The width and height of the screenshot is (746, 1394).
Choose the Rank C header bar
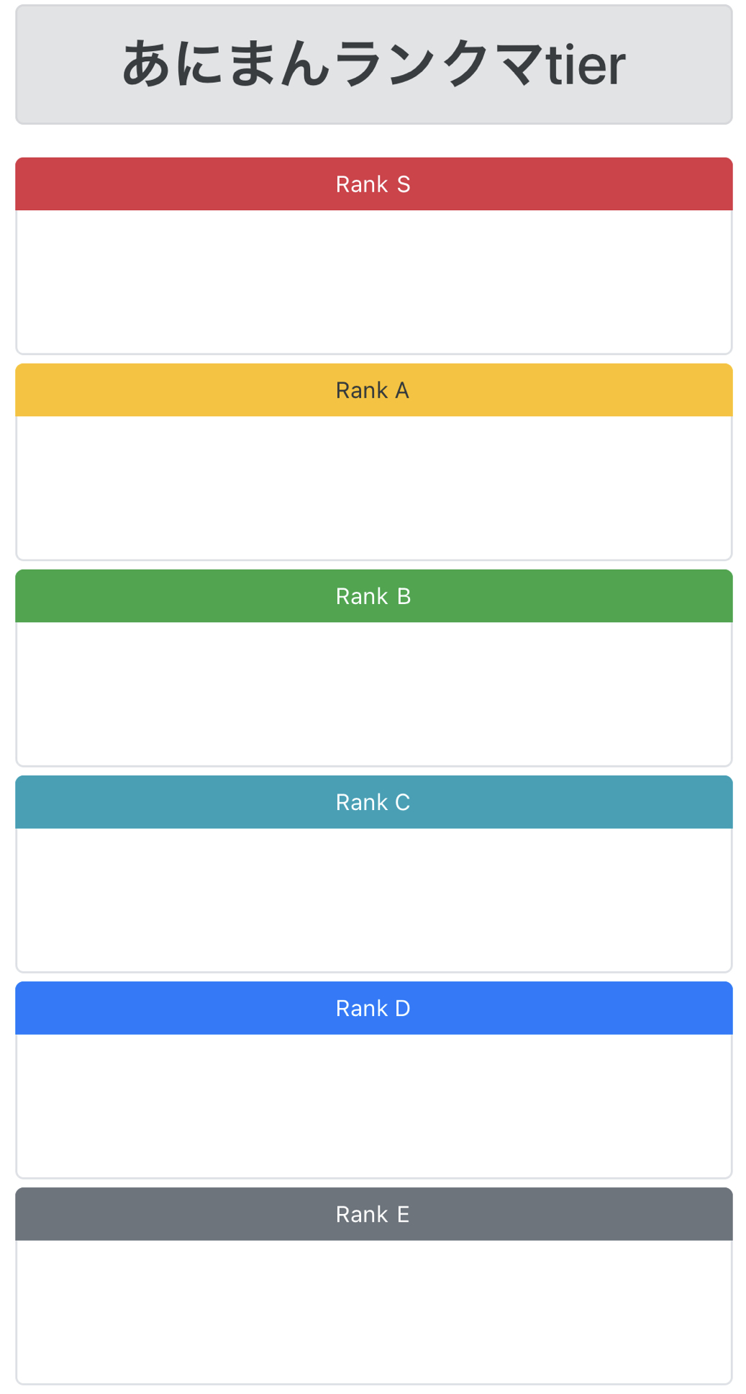373,802
